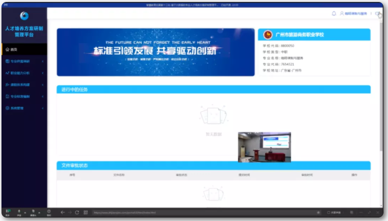
Task: Click the 人才培养方案研制管理平台 title
Action: click(24, 31)
